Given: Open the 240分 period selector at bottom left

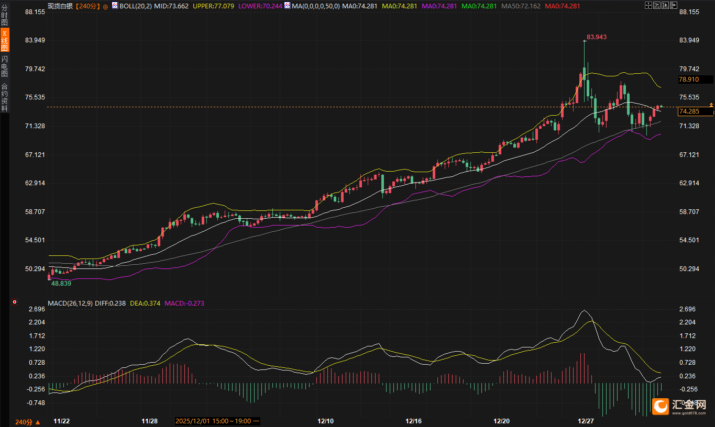Looking at the screenshot, I should (x=27, y=422).
